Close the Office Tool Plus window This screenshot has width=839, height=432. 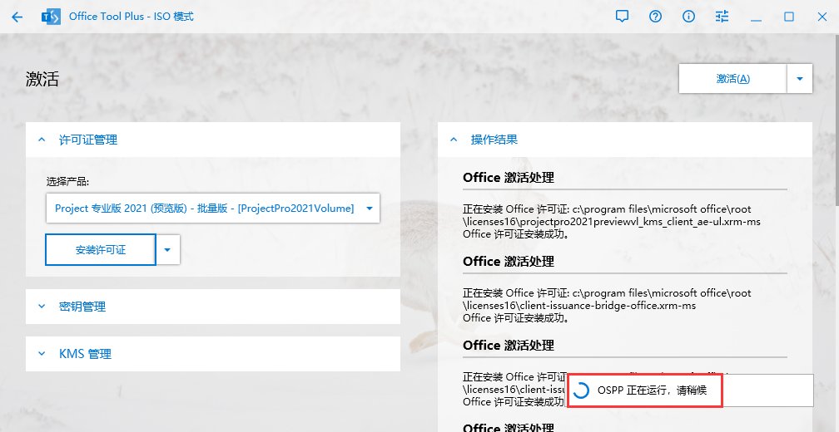click(x=822, y=17)
